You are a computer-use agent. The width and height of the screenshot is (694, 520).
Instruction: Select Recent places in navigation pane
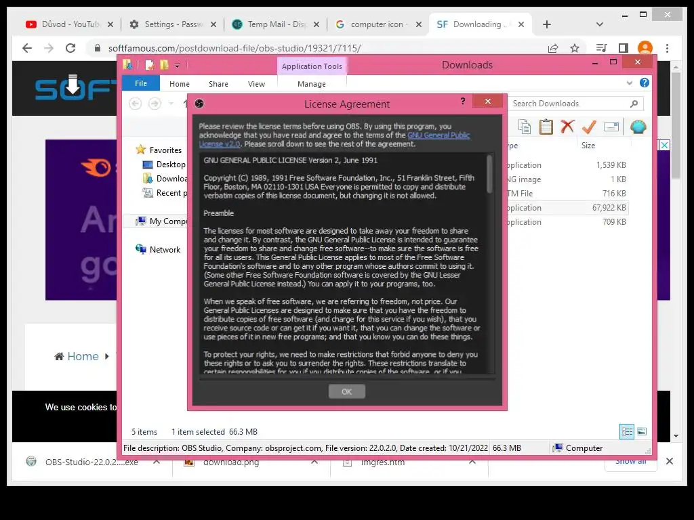[x=164, y=193]
